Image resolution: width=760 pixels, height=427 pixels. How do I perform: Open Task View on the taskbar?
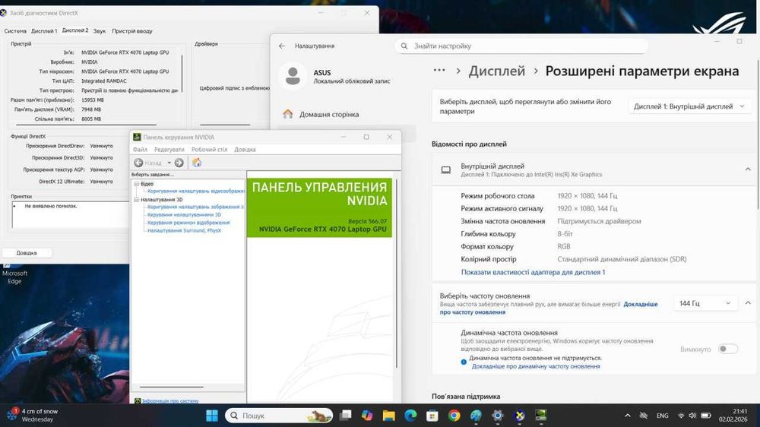(x=345, y=416)
